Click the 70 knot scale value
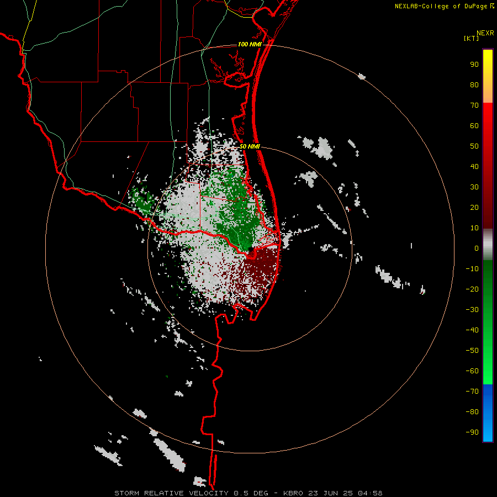Viewport: 497px width, 497px height. tap(474, 105)
